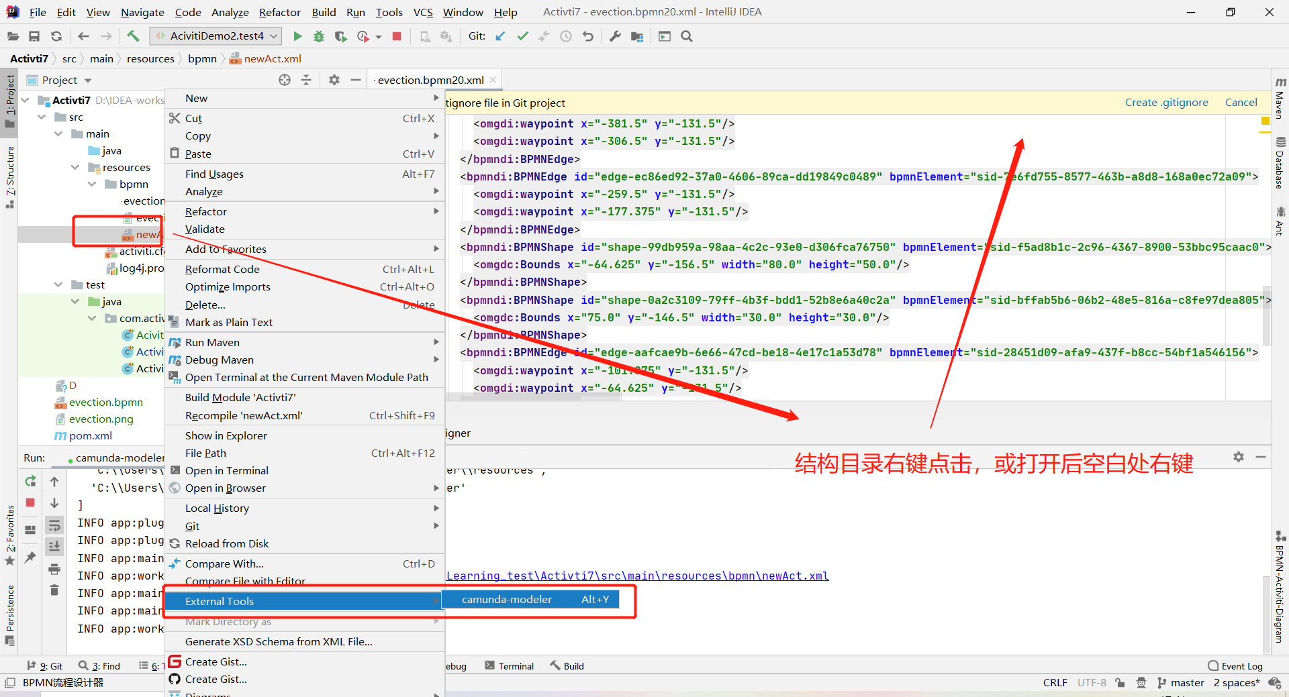Click the print icon in Run panel
This screenshot has height=697, width=1289.
54,569
